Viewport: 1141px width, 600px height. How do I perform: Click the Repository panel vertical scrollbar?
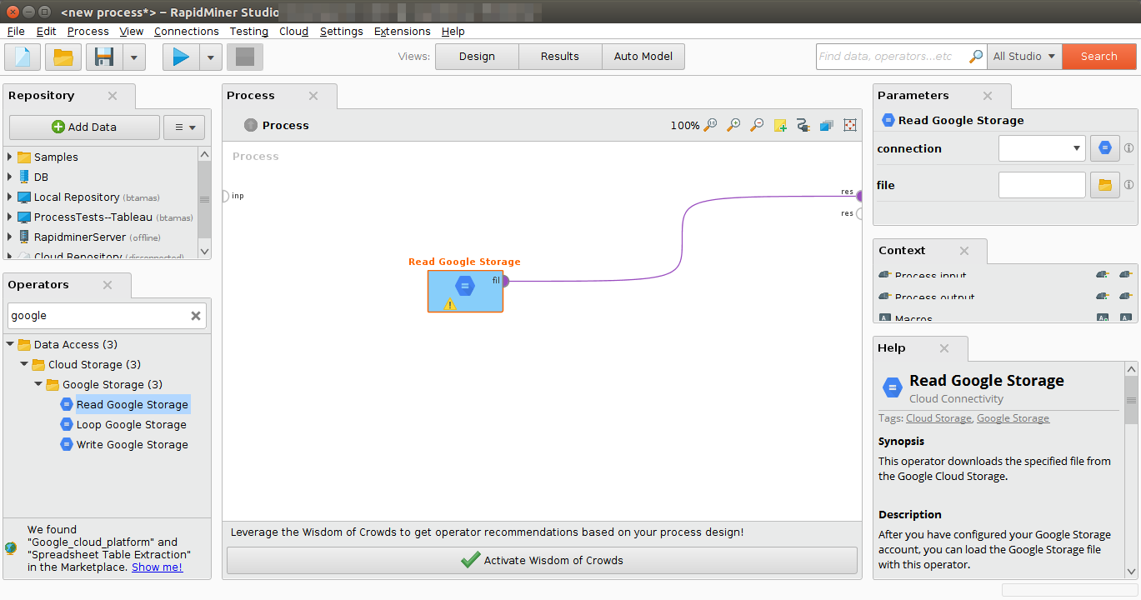coord(204,202)
